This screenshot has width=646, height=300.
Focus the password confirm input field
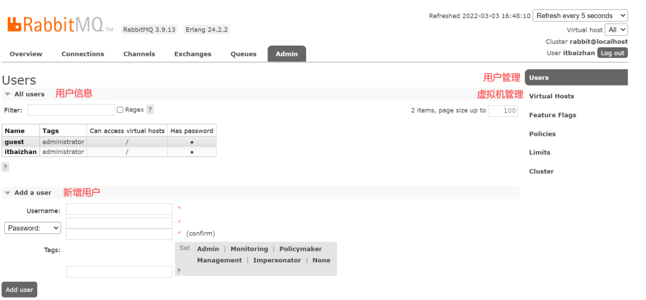(119, 234)
